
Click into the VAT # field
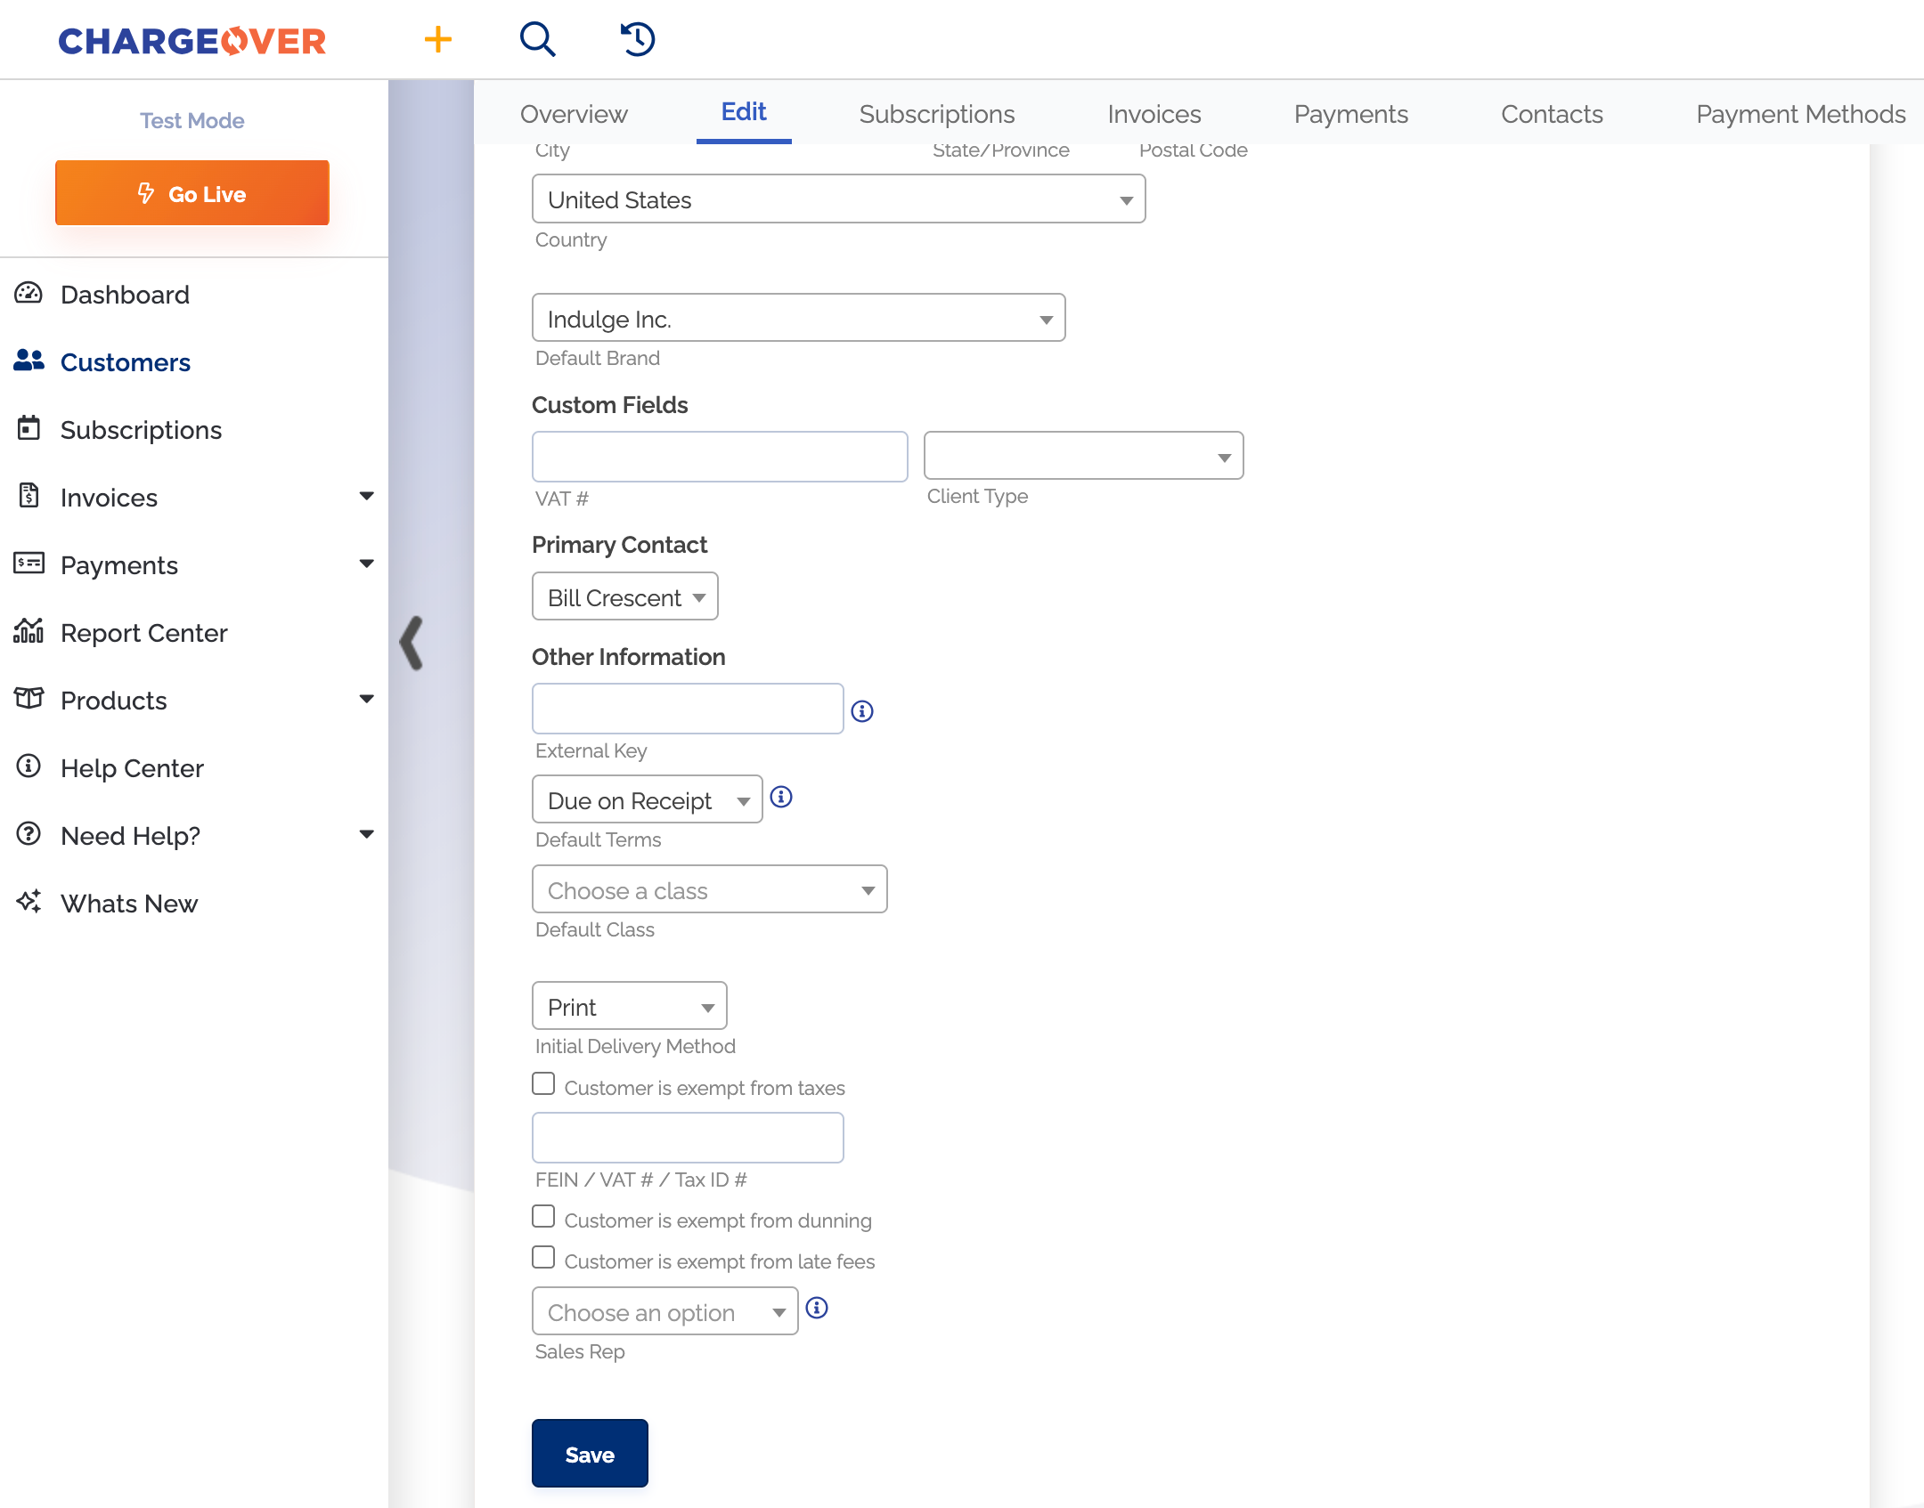(719, 457)
